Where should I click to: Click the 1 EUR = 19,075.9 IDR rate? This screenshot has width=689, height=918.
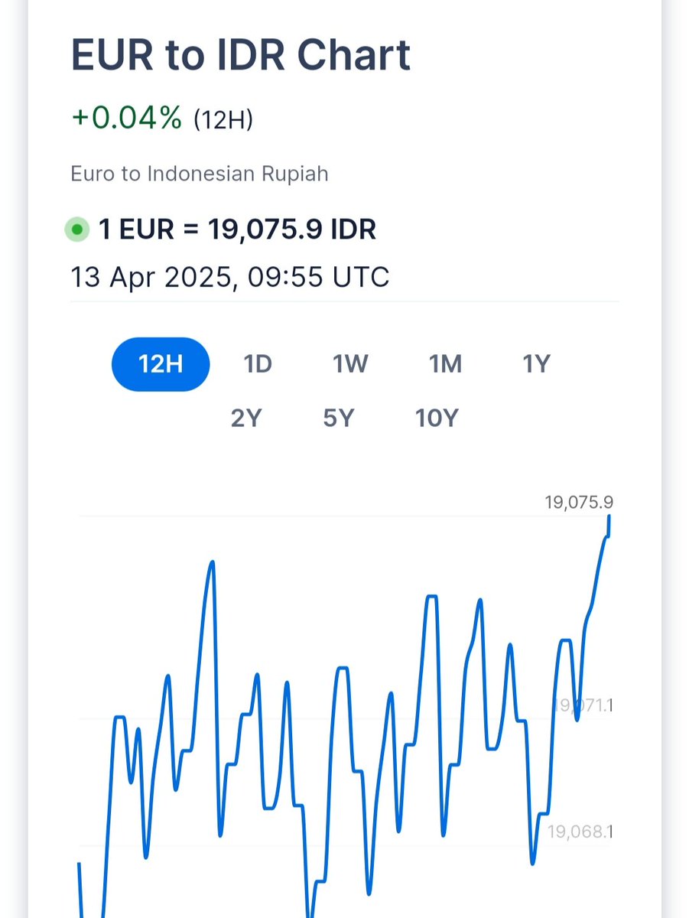tap(237, 229)
